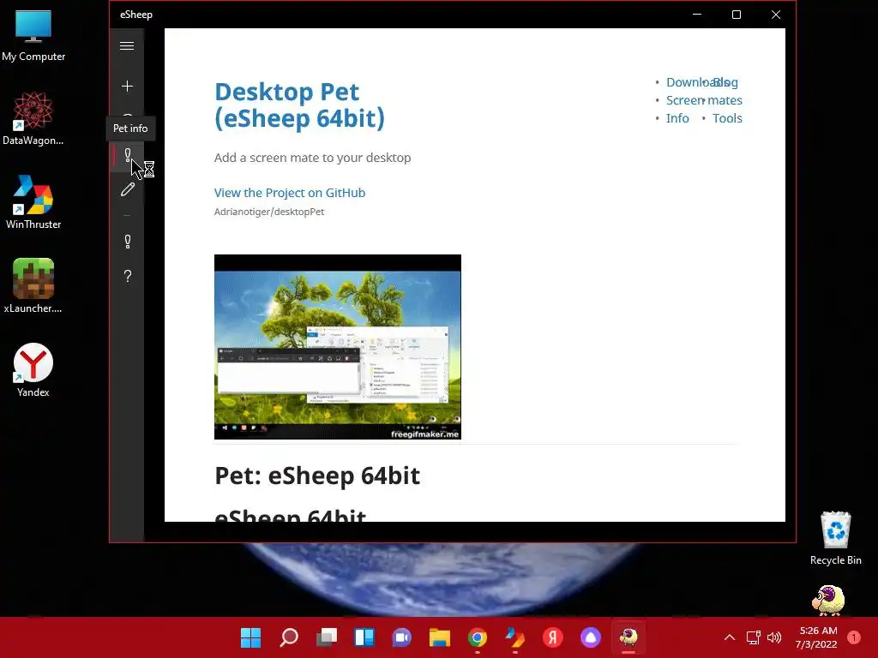The image size is (878, 658).
Task: Open View the Project on GitHub link
Action: (x=290, y=193)
